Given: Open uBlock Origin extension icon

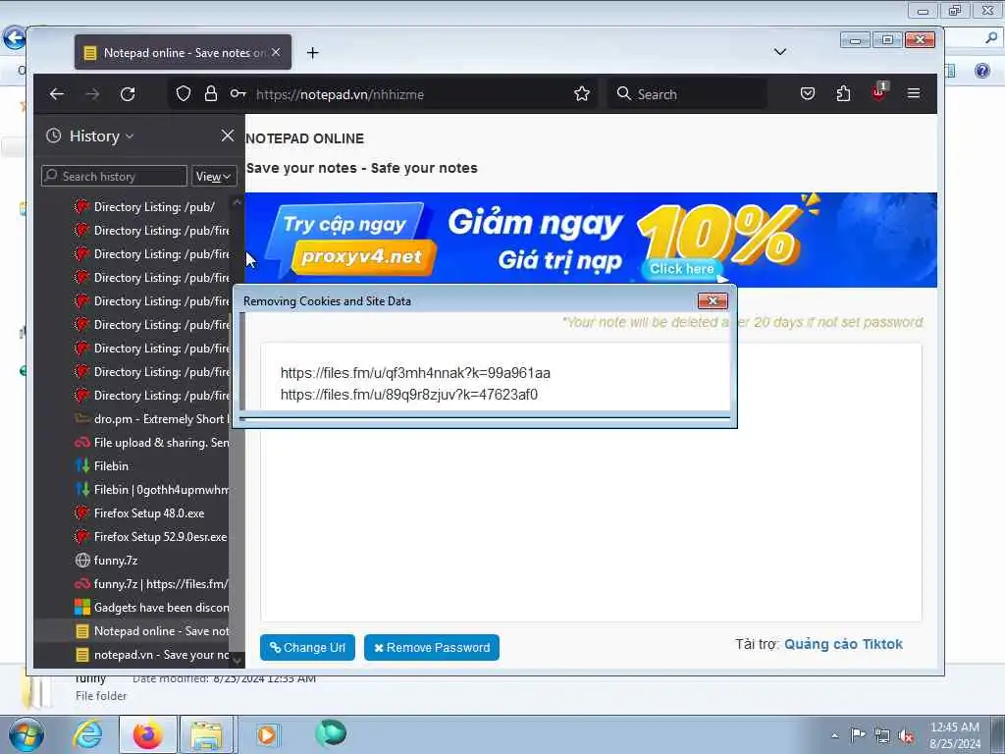Looking at the screenshot, I should click(x=878, y=92).
